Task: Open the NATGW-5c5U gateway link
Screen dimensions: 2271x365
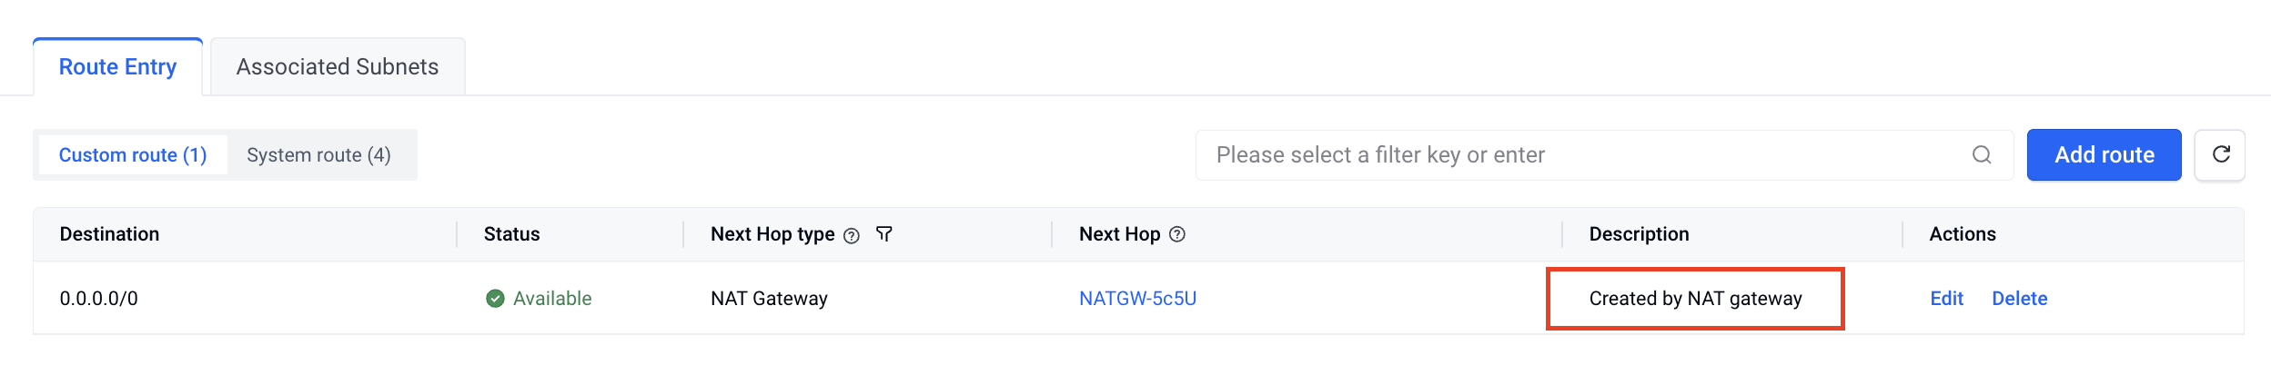Action: click(1137, 299)
